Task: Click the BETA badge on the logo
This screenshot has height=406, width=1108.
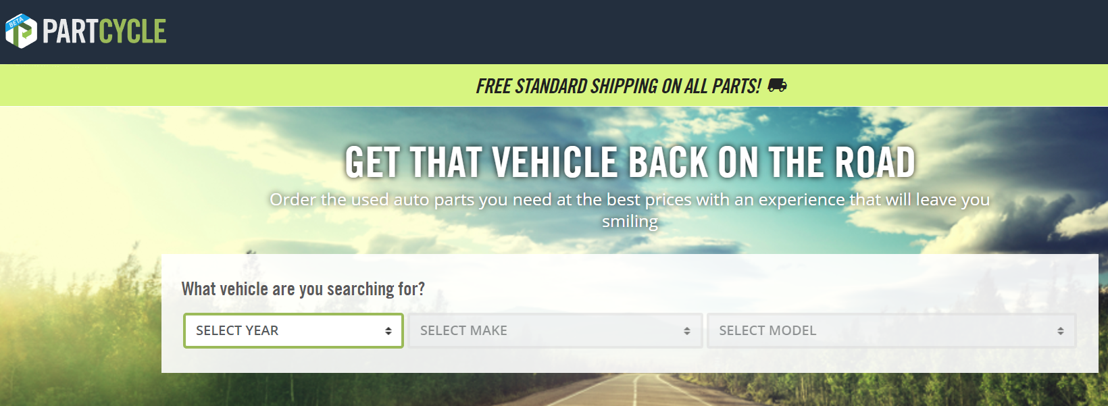Action: point(16,22)
